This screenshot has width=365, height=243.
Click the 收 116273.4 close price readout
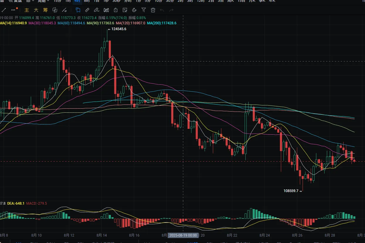point(87,18)
